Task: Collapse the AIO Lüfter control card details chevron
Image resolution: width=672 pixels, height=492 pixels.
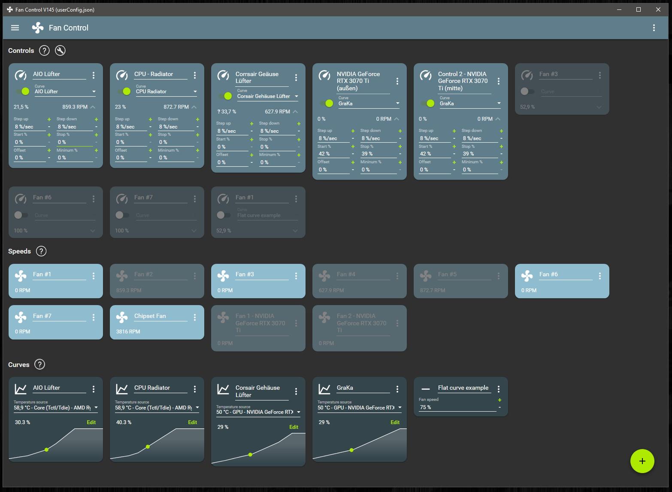Action: 93,107
